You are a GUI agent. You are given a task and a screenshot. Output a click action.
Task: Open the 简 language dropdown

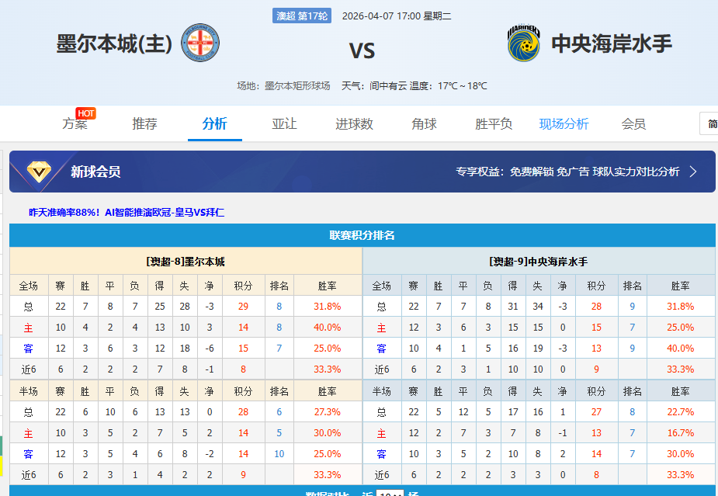(709, 123)
